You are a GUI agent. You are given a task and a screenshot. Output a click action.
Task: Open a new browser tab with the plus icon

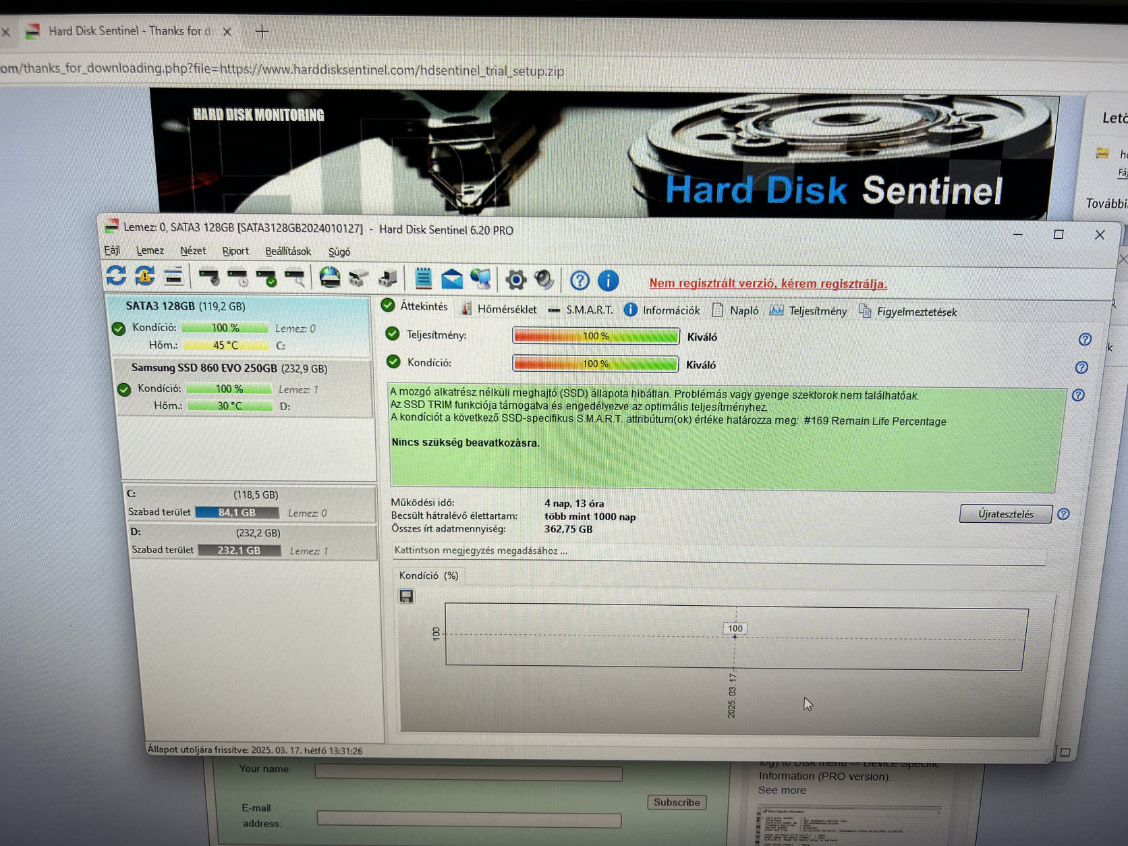[x=262, y=31]
